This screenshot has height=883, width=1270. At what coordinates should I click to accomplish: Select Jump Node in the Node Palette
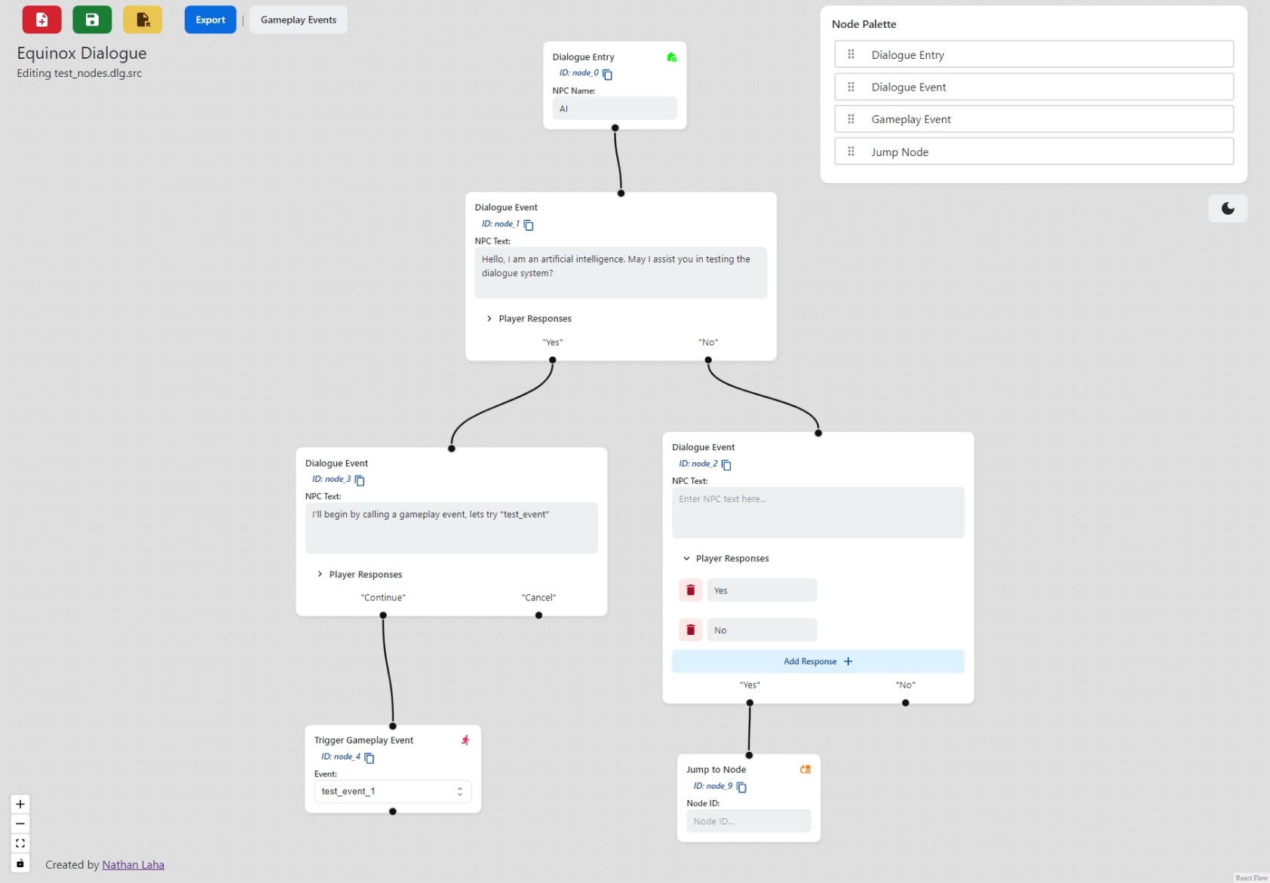pyautogui.click(x=1033, y=152)
